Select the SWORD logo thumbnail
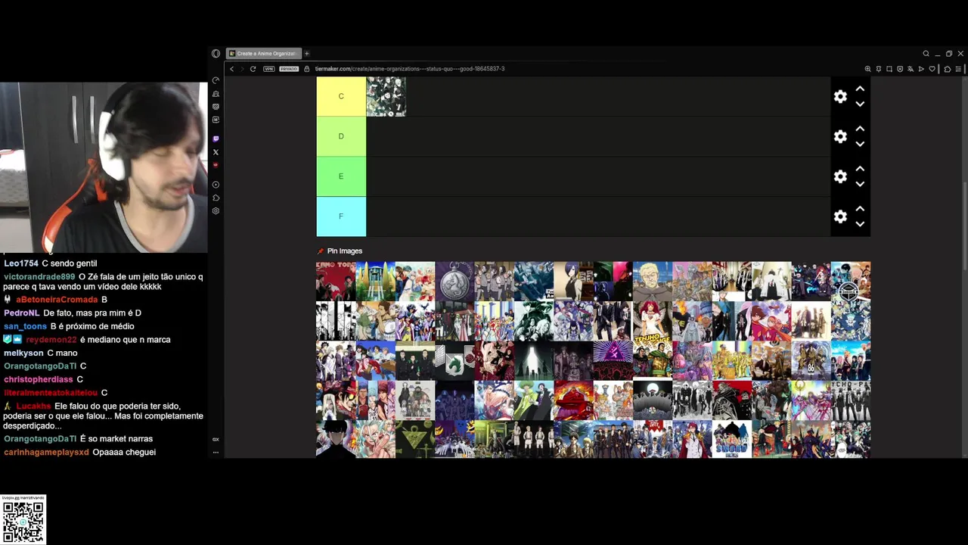Viewport: 968px width, 545px height. click(x=731, y=439)
